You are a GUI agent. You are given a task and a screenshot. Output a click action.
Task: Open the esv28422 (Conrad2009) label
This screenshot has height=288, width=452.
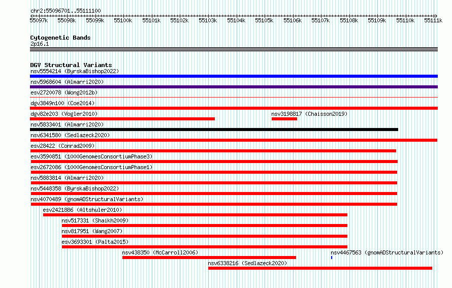62,146
